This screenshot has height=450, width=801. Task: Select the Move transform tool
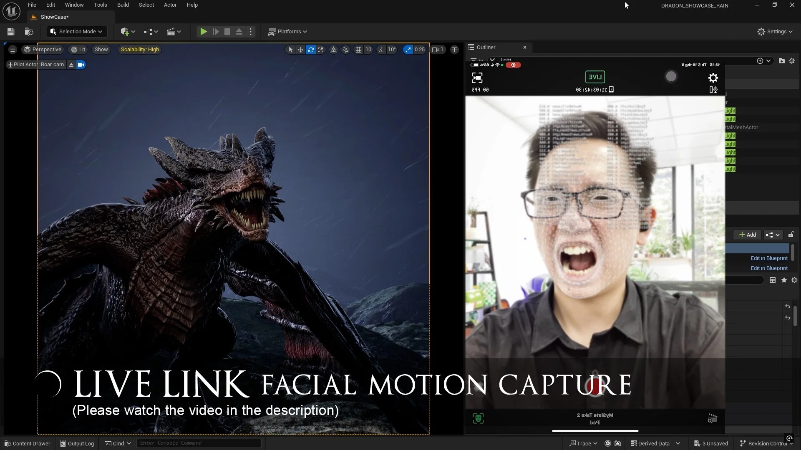pyautogui.click(x=300, y=50)
